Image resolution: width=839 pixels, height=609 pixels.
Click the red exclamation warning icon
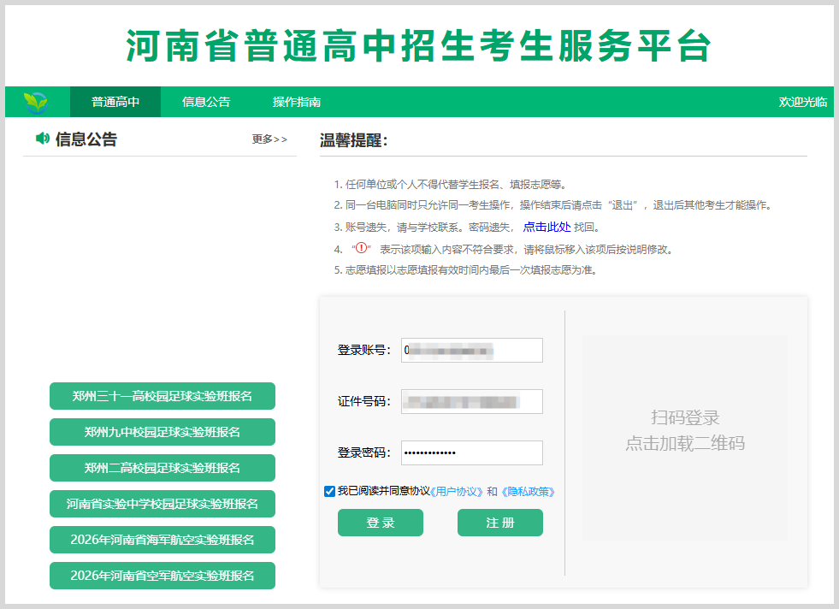pos(362,248)
